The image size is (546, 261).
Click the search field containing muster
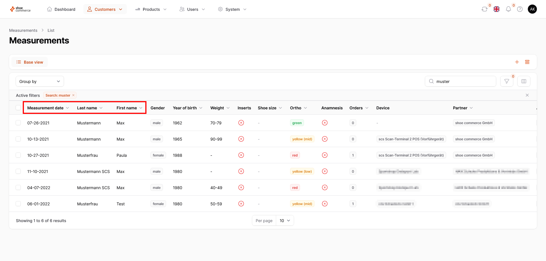460,81
